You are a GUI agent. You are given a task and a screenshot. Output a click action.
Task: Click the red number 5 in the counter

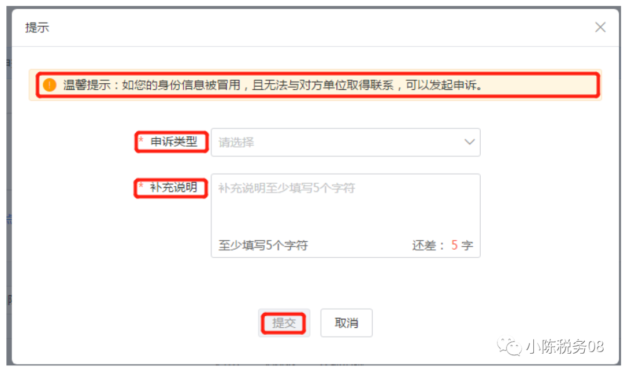click(454, 245)
